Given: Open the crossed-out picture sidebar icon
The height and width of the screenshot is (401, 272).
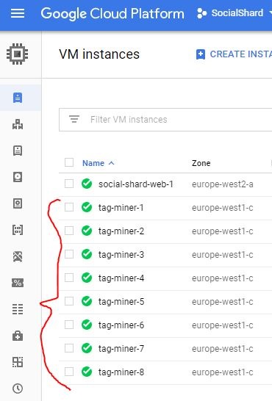Looking at the screenshot, I should pos(18,256).
